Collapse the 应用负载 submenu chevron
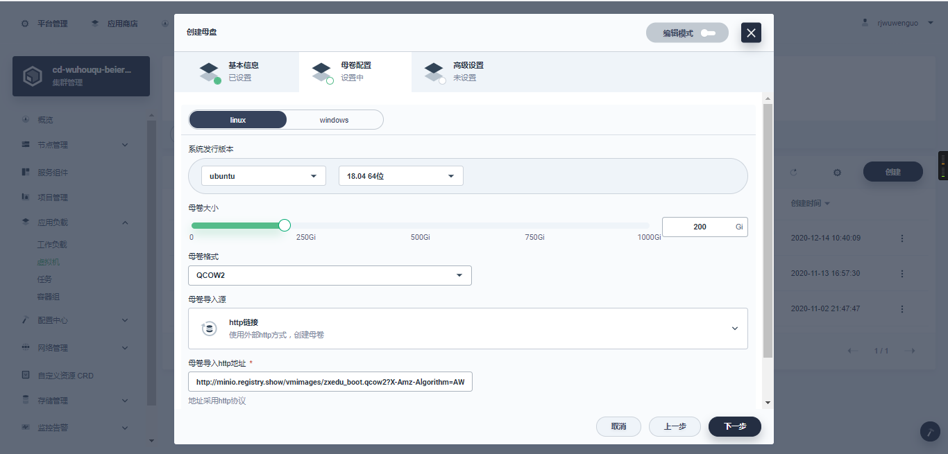948x454 pixels. [x=125, y=222]
